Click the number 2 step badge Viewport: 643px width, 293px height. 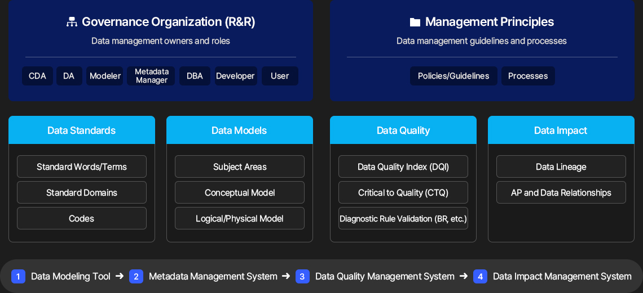(x=136, y=276)
